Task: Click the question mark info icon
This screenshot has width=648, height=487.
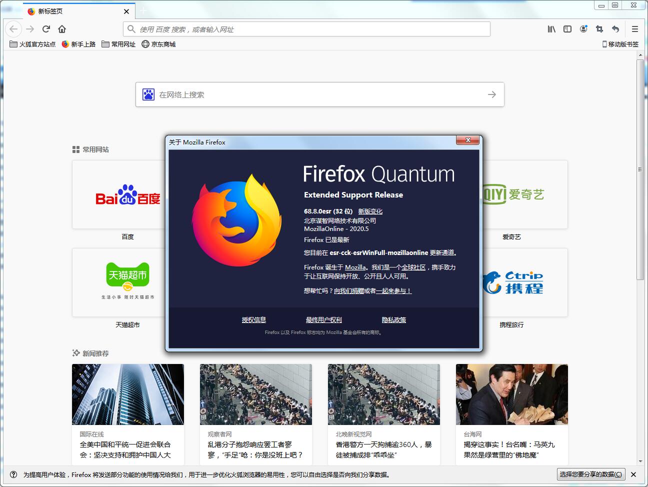Action: pyautogui.click(x=13, y=474)
